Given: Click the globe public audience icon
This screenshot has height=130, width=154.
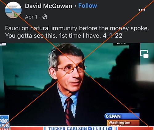Looking at the screenshot, I should tap(45, 17).
